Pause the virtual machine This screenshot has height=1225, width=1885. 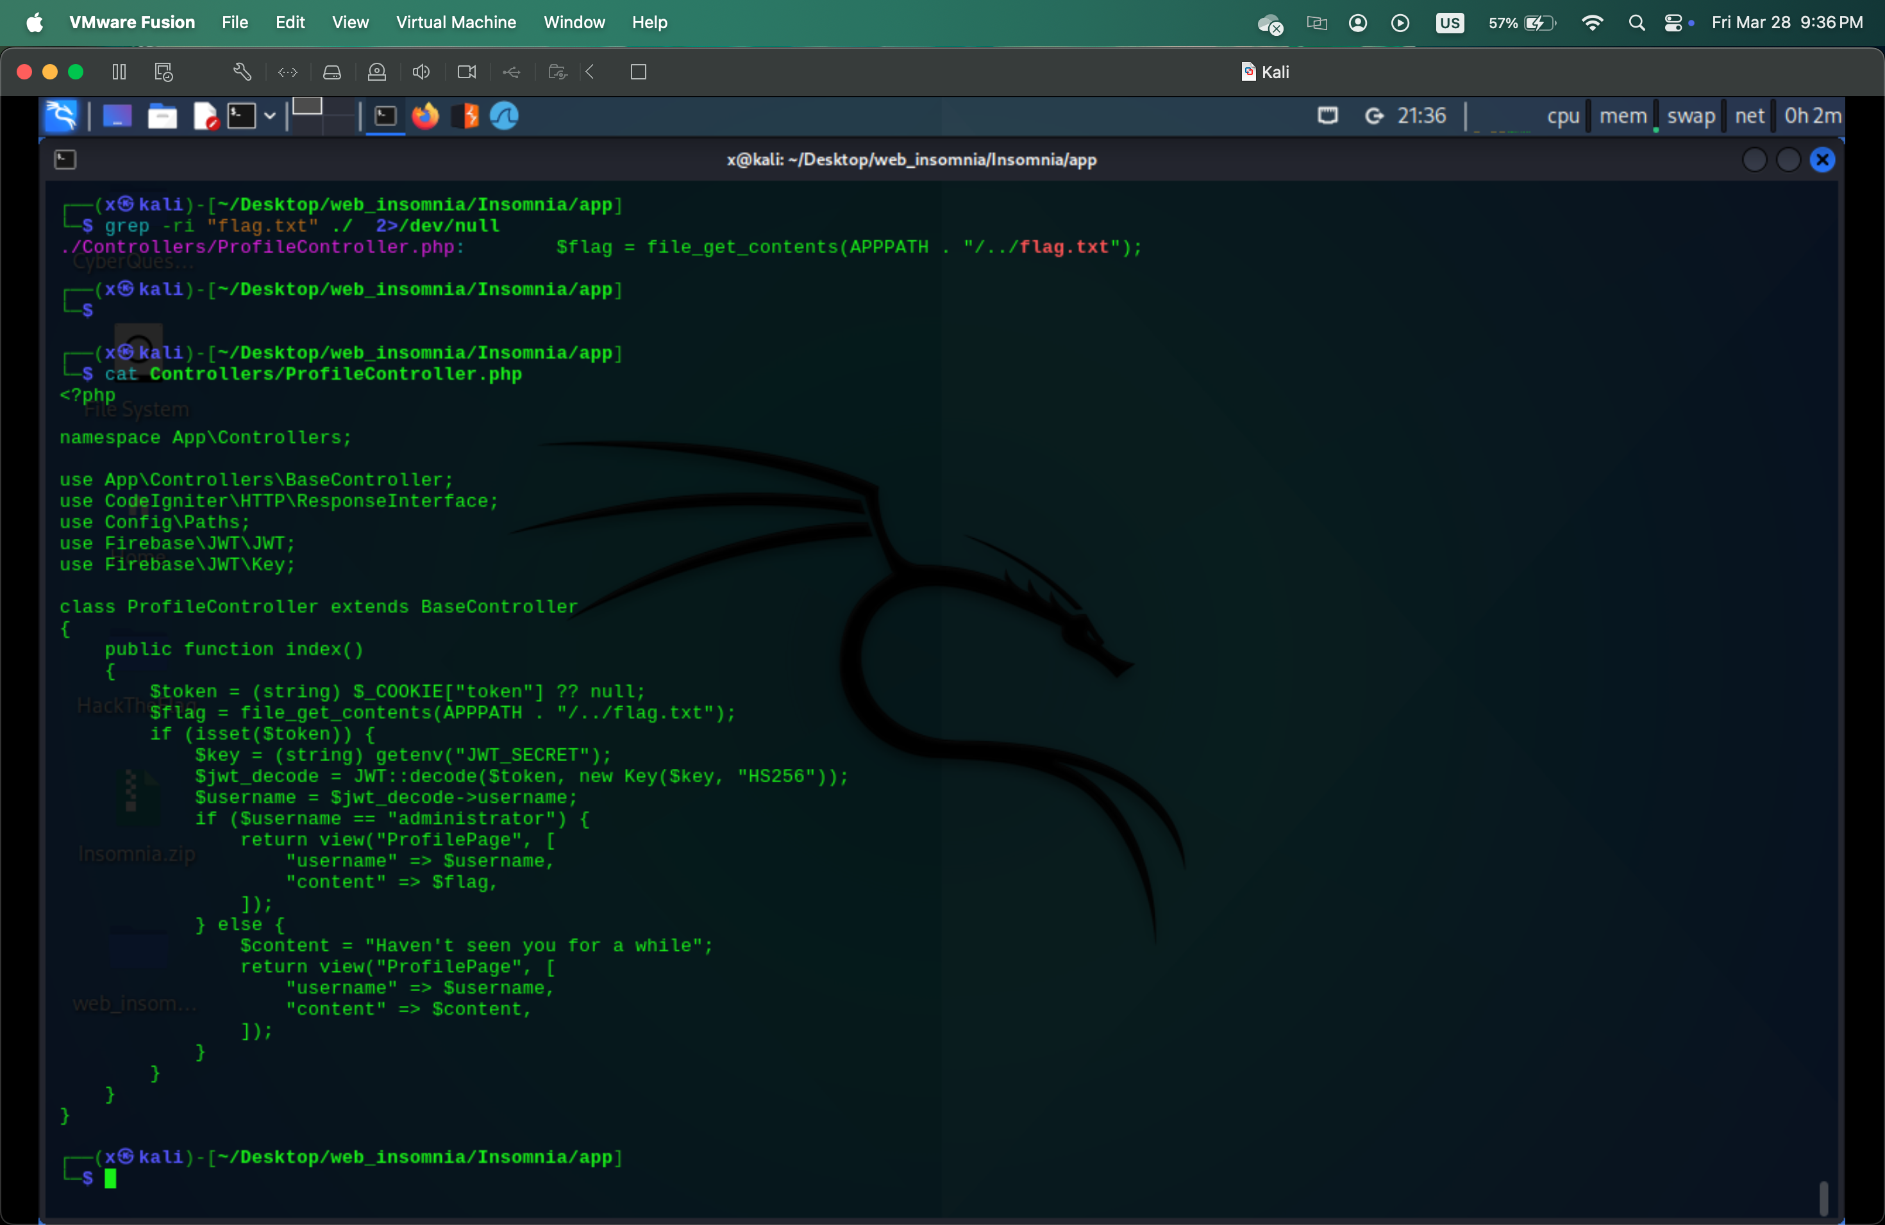click(119, 72)
